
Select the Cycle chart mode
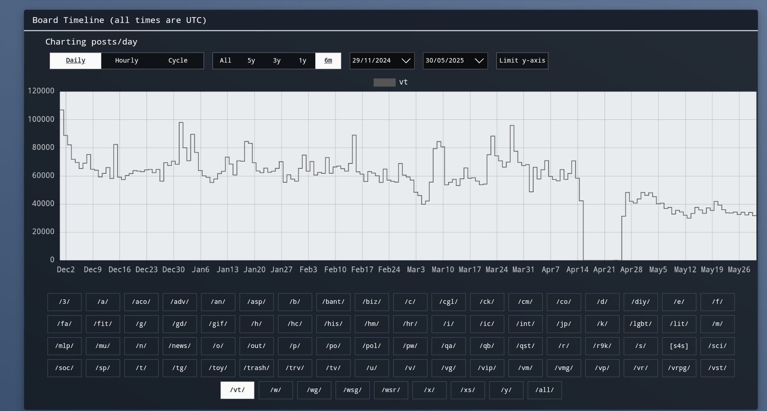pos(178,61)
